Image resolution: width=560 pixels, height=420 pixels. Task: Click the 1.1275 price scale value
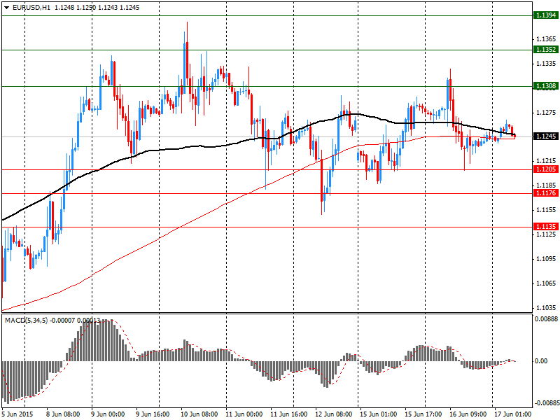(x=546, y=113)
